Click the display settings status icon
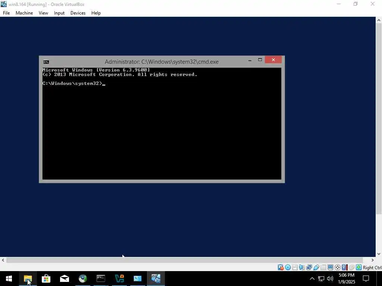Image resolution: width=382 pixels, height=286 pixels. (331, 267)
